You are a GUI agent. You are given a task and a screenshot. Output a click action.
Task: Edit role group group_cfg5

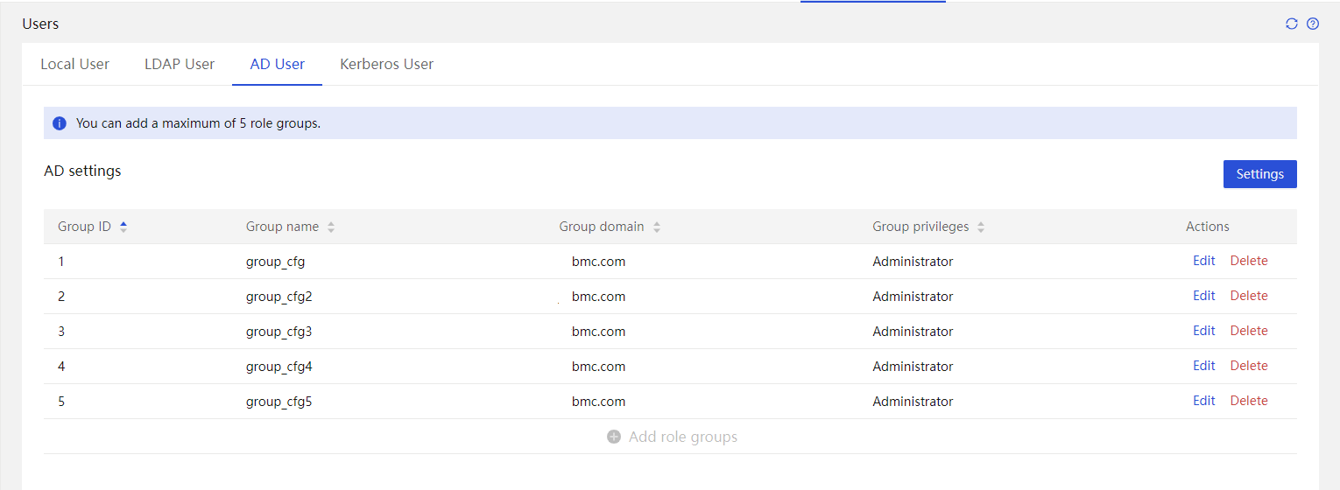(x=1204, y=401)
